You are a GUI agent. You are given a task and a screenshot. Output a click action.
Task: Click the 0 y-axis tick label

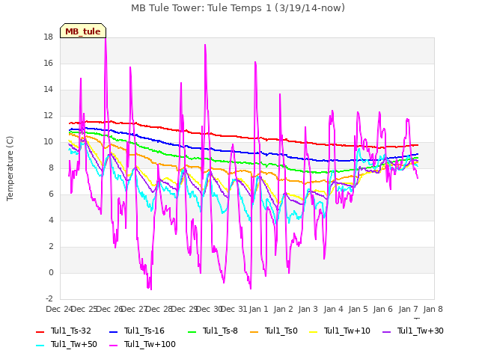[51, 272]
